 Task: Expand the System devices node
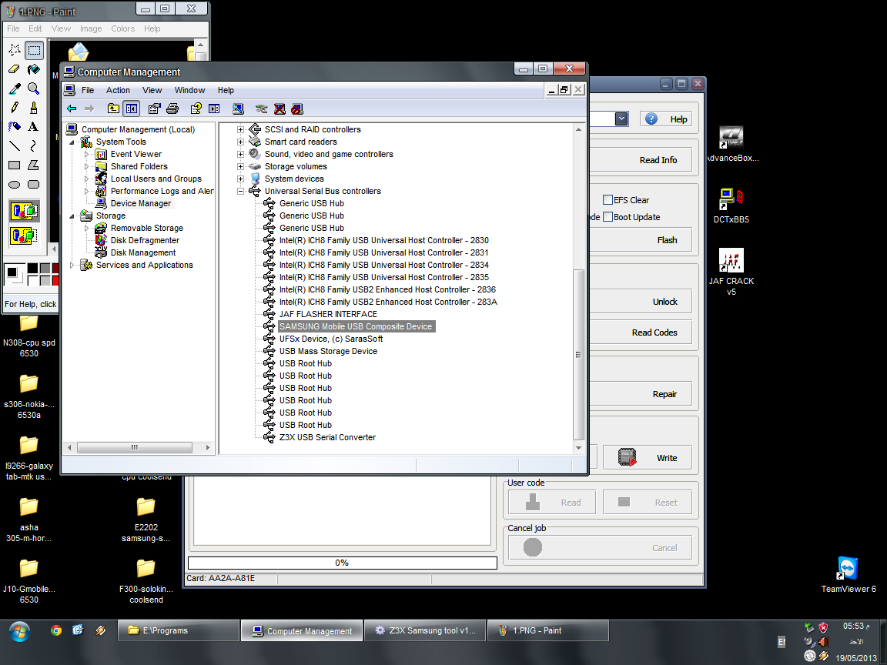tap(240, 179)
